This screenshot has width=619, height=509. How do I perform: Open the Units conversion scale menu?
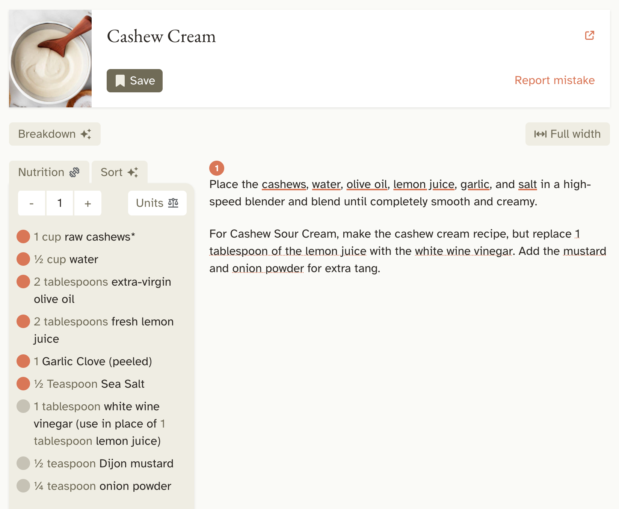tap(157, 203)
